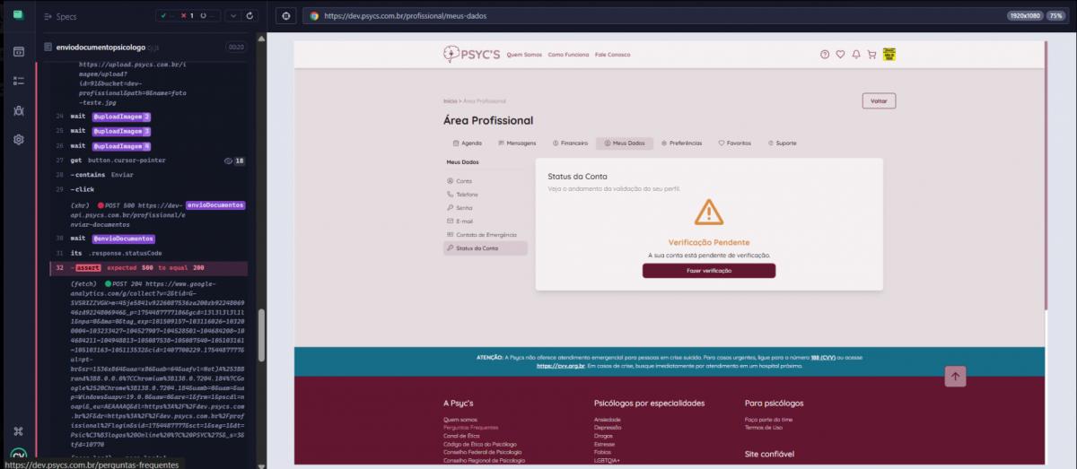Click the notification bell icon

pyautogui.click(x=856, y=55)
